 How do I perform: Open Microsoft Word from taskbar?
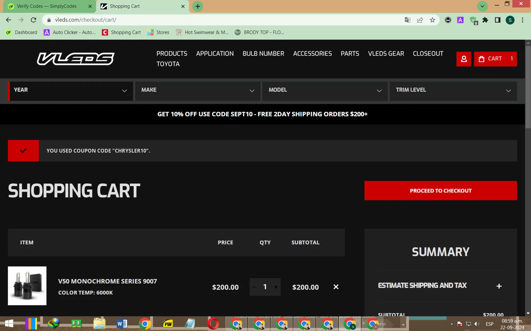click(122, 324)
